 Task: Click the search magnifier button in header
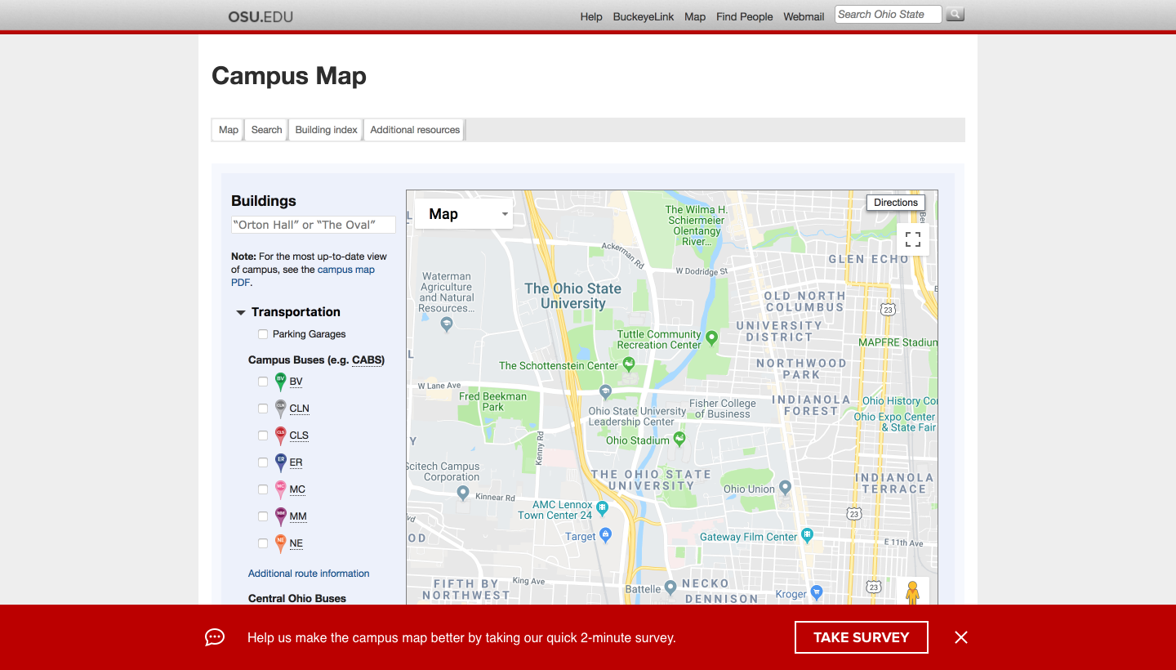955,14
